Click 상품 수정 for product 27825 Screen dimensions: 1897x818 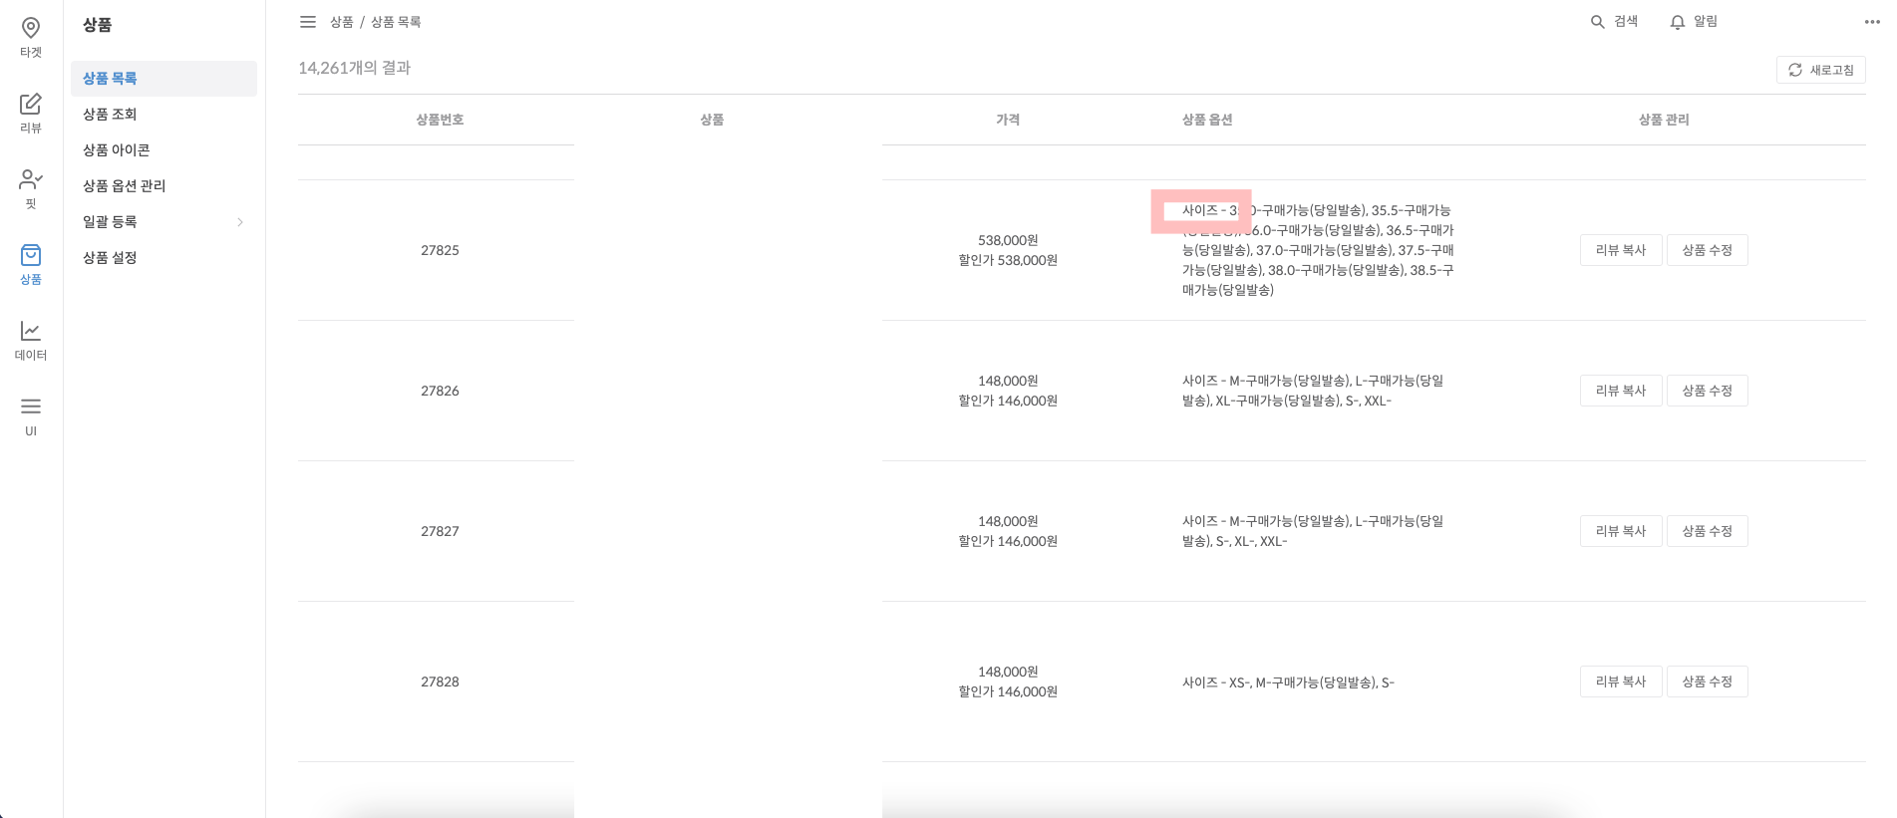click(x=1707, y=250)
